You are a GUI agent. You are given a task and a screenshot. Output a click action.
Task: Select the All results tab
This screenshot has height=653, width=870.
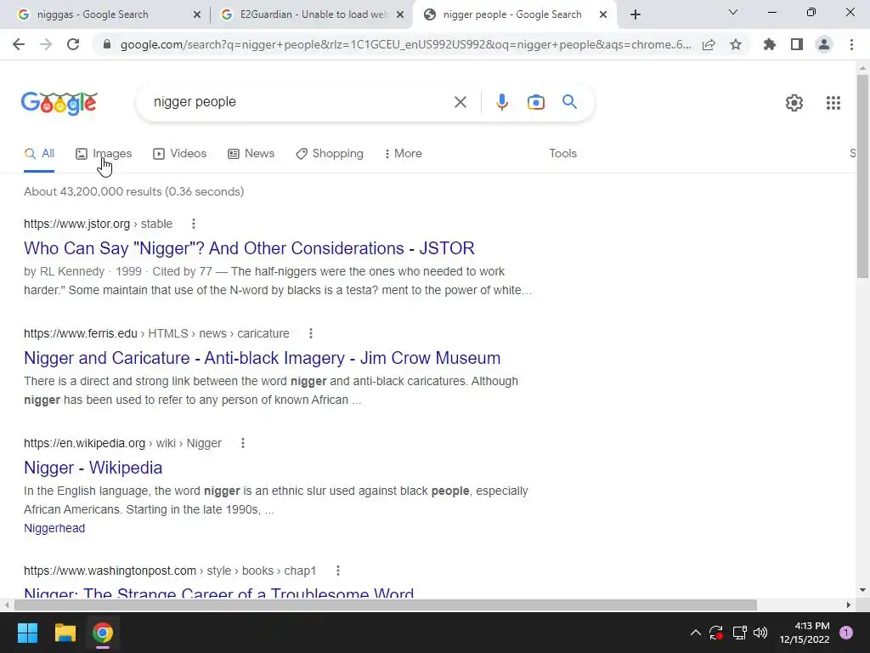39,154
